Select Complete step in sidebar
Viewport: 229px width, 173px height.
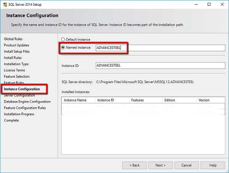[x=11, y=121]
